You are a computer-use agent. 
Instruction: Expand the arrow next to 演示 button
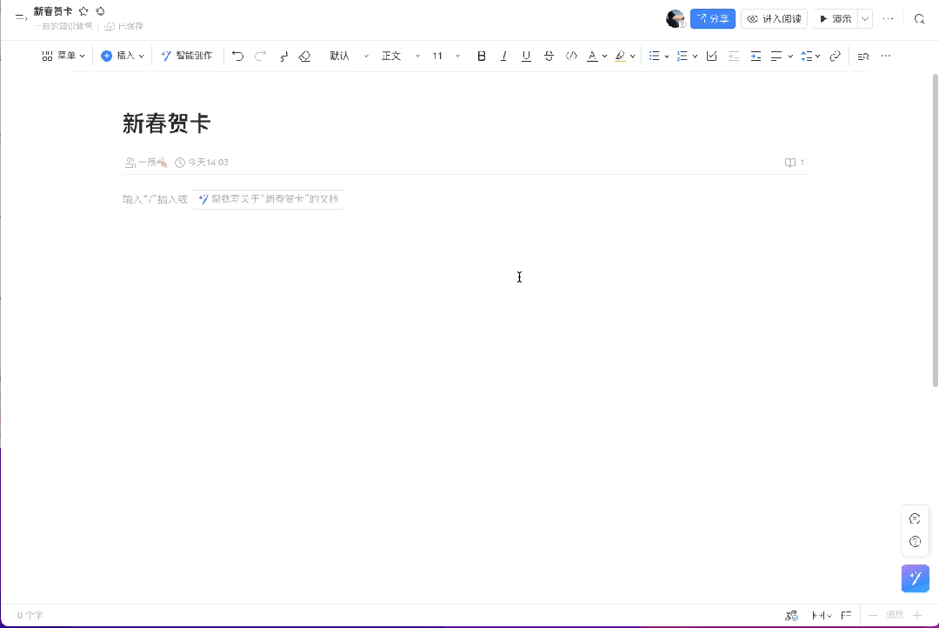865,18
